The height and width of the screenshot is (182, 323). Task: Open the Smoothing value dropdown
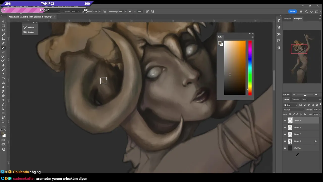(x=126, y=12)
